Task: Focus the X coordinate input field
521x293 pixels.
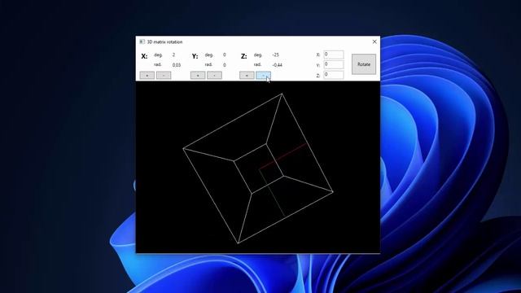Action: [334, 55]
